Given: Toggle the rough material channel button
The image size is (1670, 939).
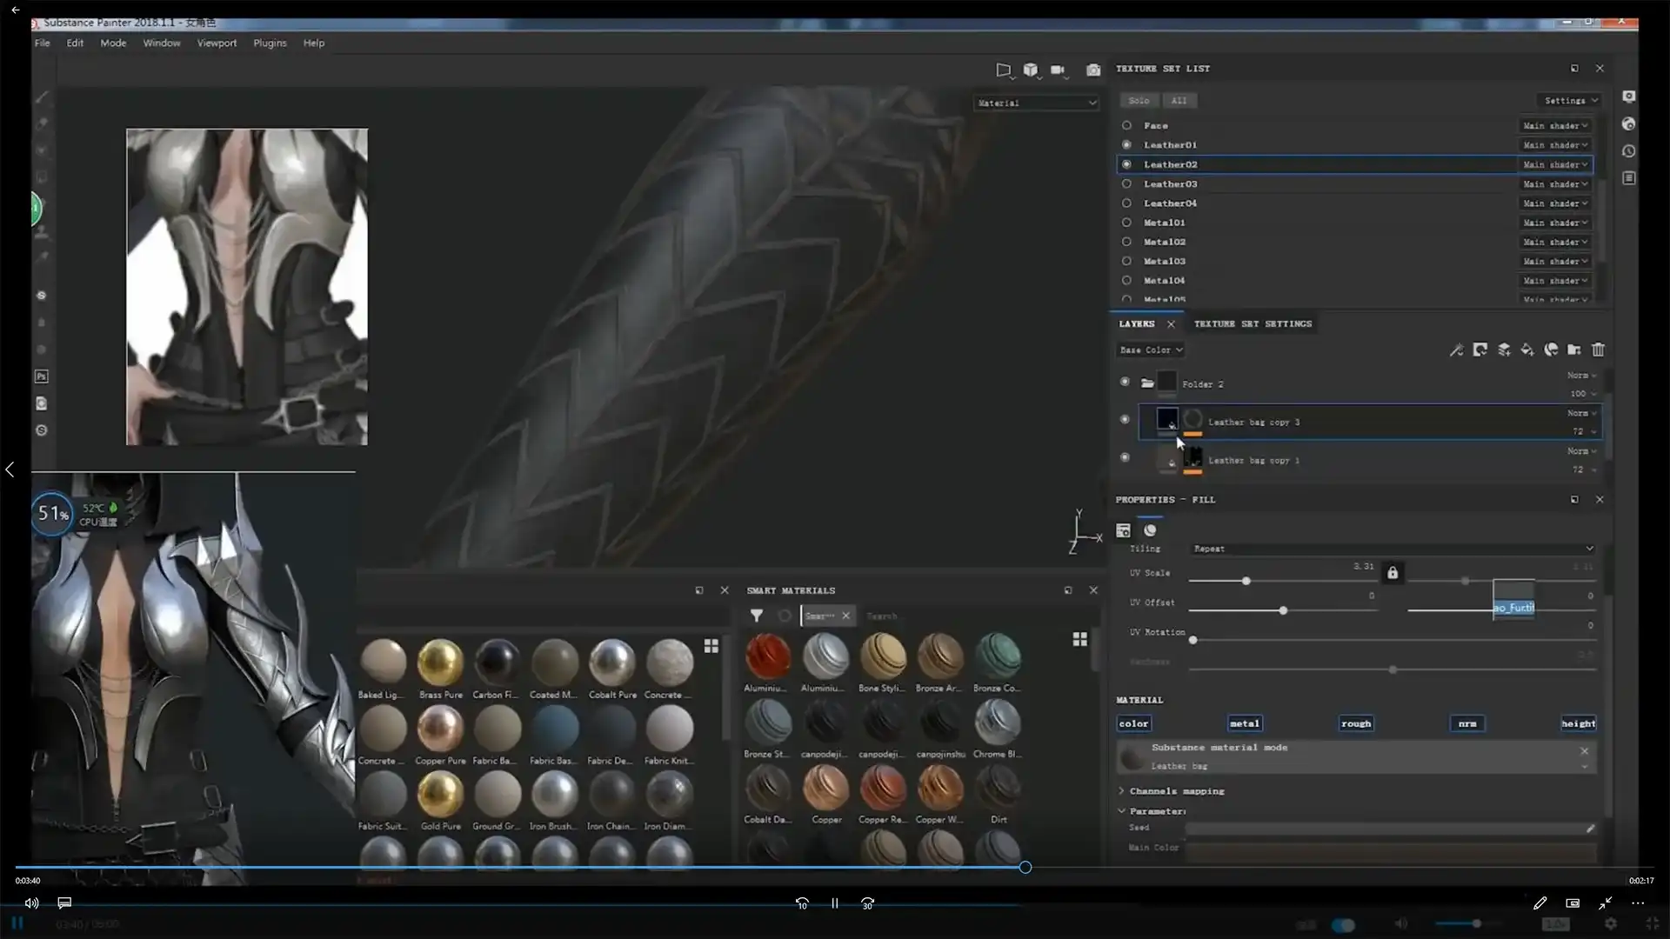Looking at the screenshot, I should coord(1355,723).
